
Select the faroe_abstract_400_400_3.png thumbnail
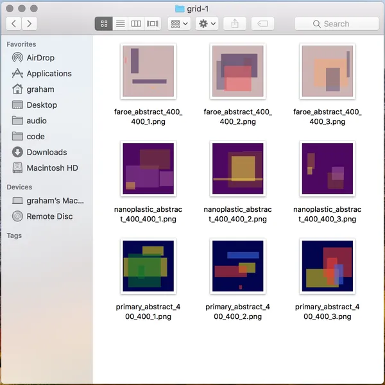[327, 71]
